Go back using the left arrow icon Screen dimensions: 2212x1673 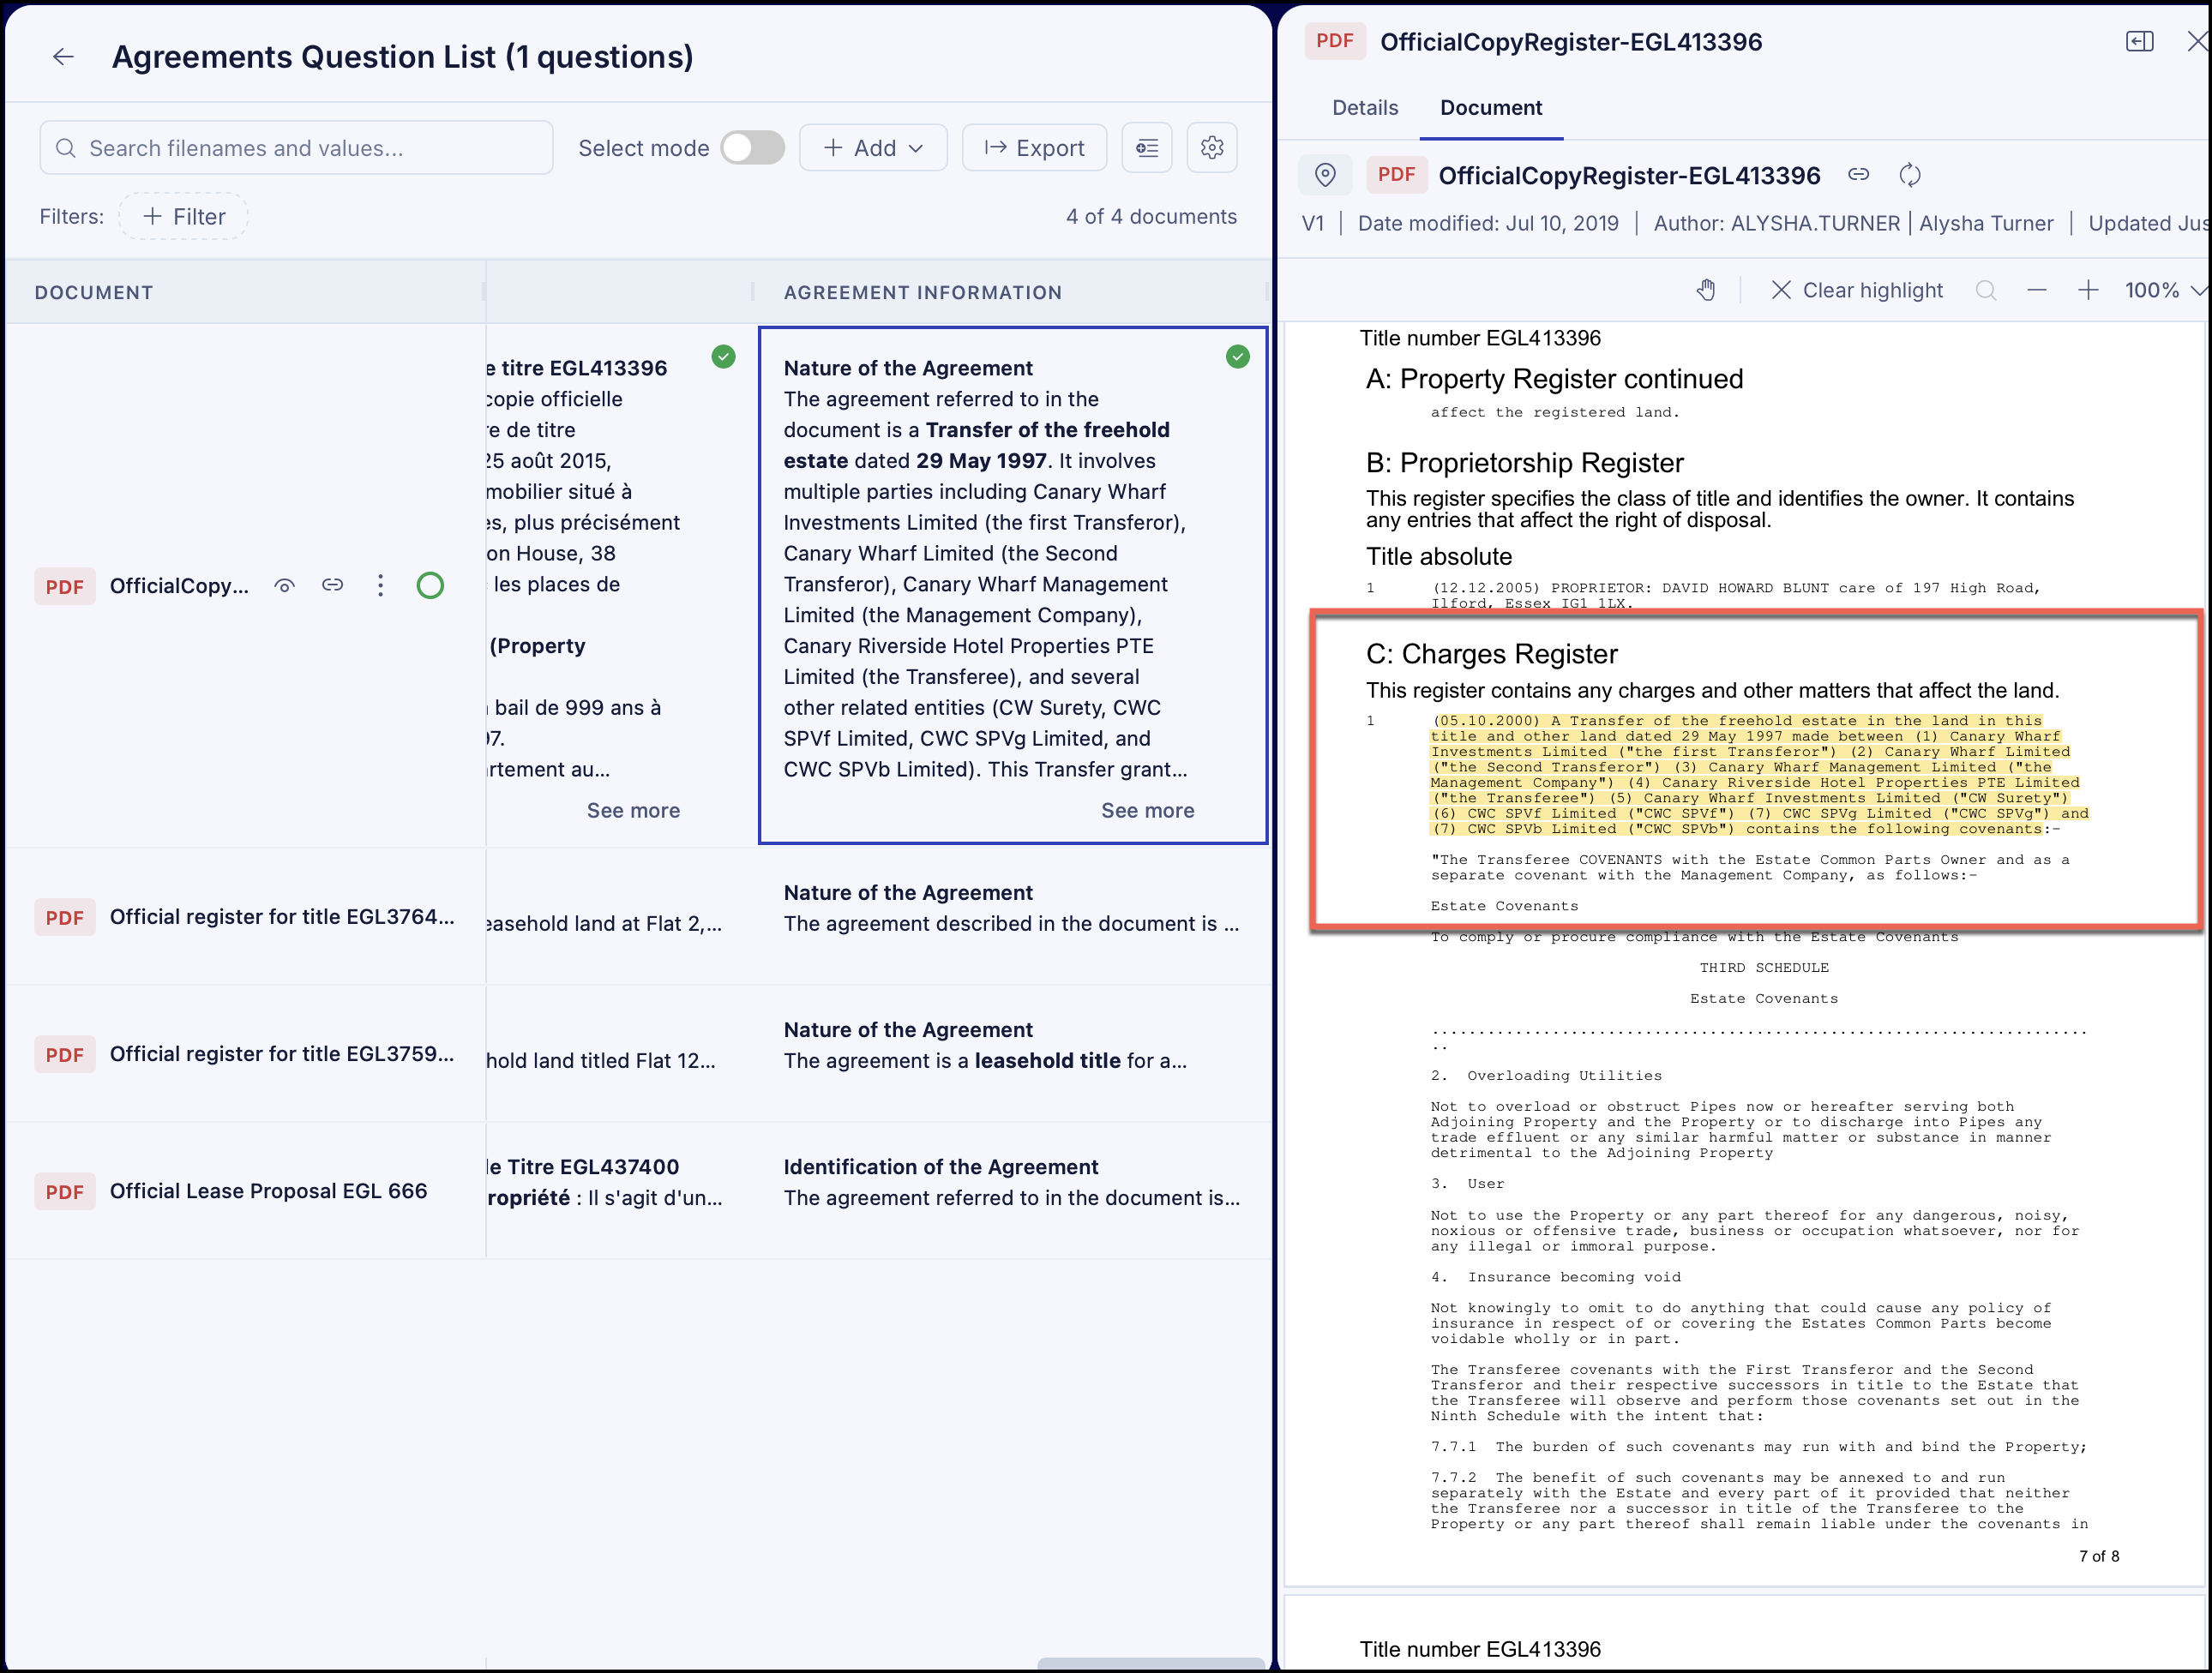[63, 57]
